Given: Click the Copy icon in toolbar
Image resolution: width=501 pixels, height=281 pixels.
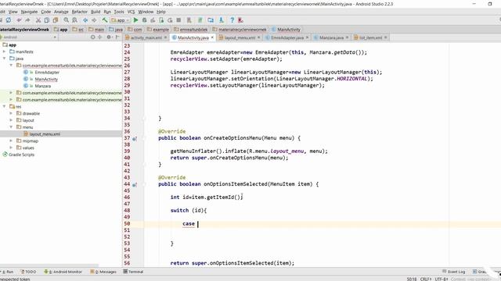Looking at the screenshot, I should coord(47,20).
